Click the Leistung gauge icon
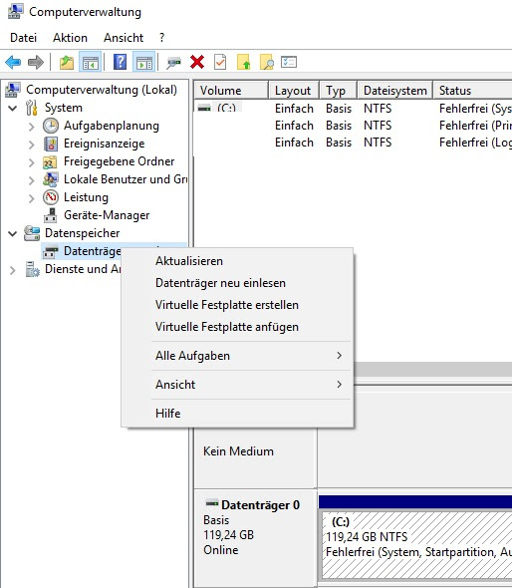 [51, 197]
